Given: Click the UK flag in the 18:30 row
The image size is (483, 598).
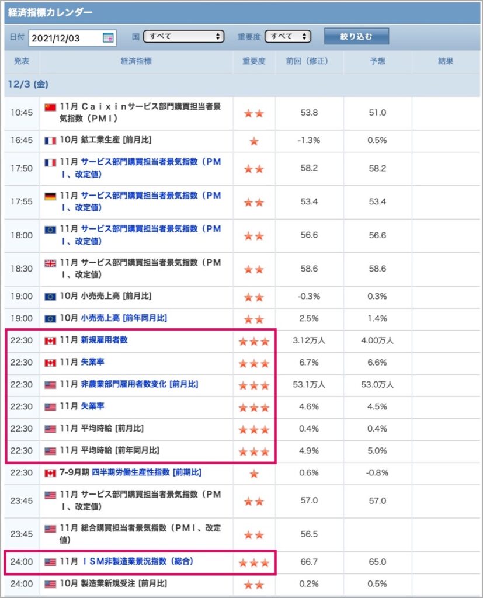Looking at the screenshot, I should (50, 263).
